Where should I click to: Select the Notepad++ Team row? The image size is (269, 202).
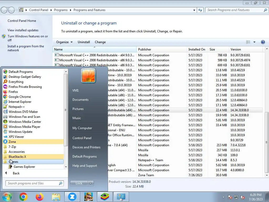click(158, 160)
